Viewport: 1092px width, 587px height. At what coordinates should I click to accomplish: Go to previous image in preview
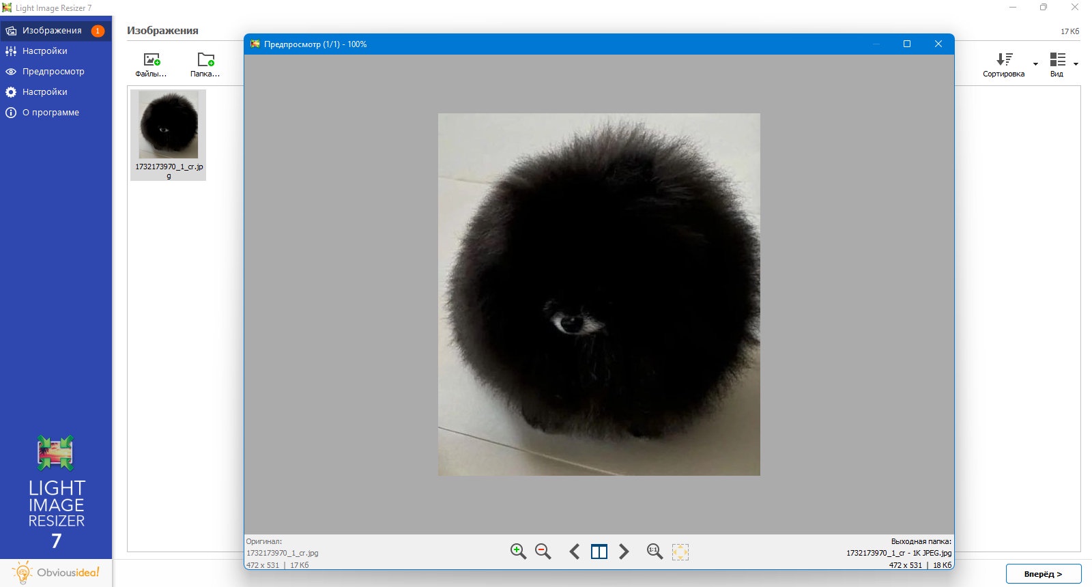(575, 552)
